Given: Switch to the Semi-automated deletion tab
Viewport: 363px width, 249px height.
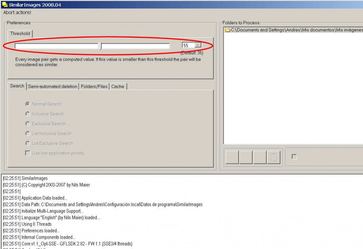Looking at the screenshot, I should tap(52, 86).
